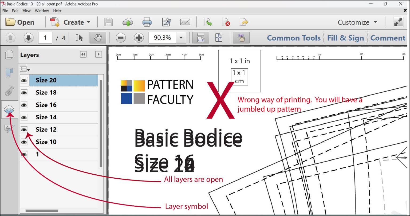The width and height of the screenshot is (410, 216).
Task: Toggle visibility of Size 16 layer
Action: point(24,105)
